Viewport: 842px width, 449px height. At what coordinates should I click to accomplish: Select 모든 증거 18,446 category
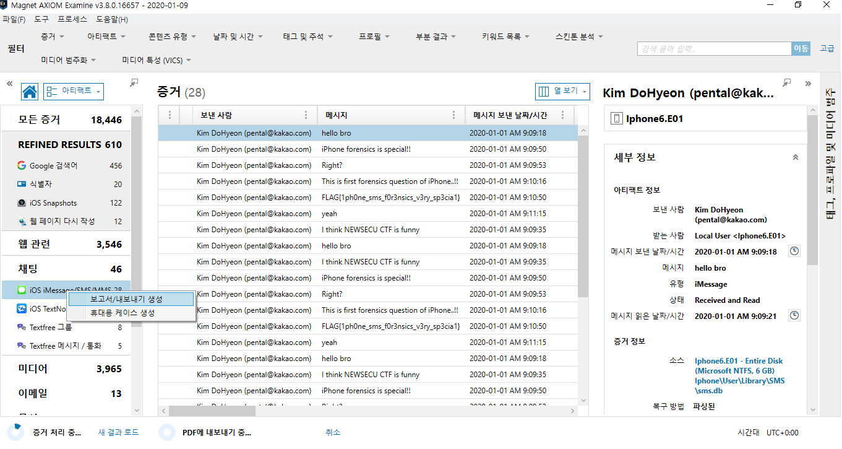tap(66, 120)
